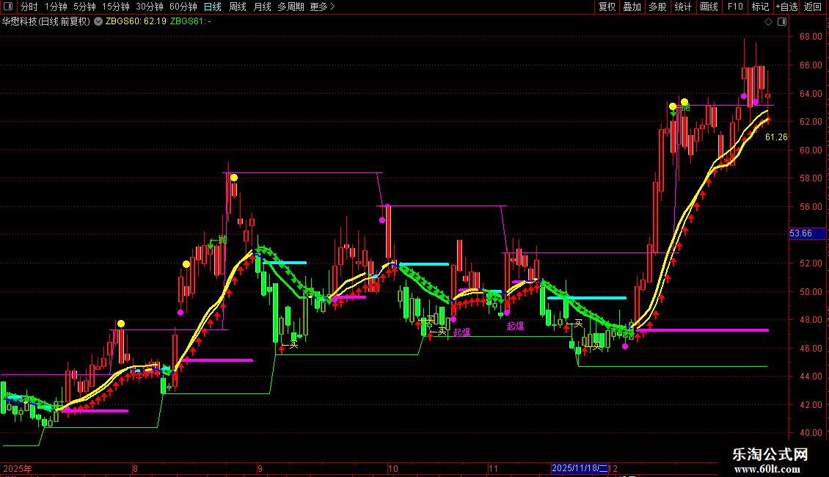This screenshot has width=829, height=477.
Task: Select the 5分钟 period tab
Action: pos(84,7)
